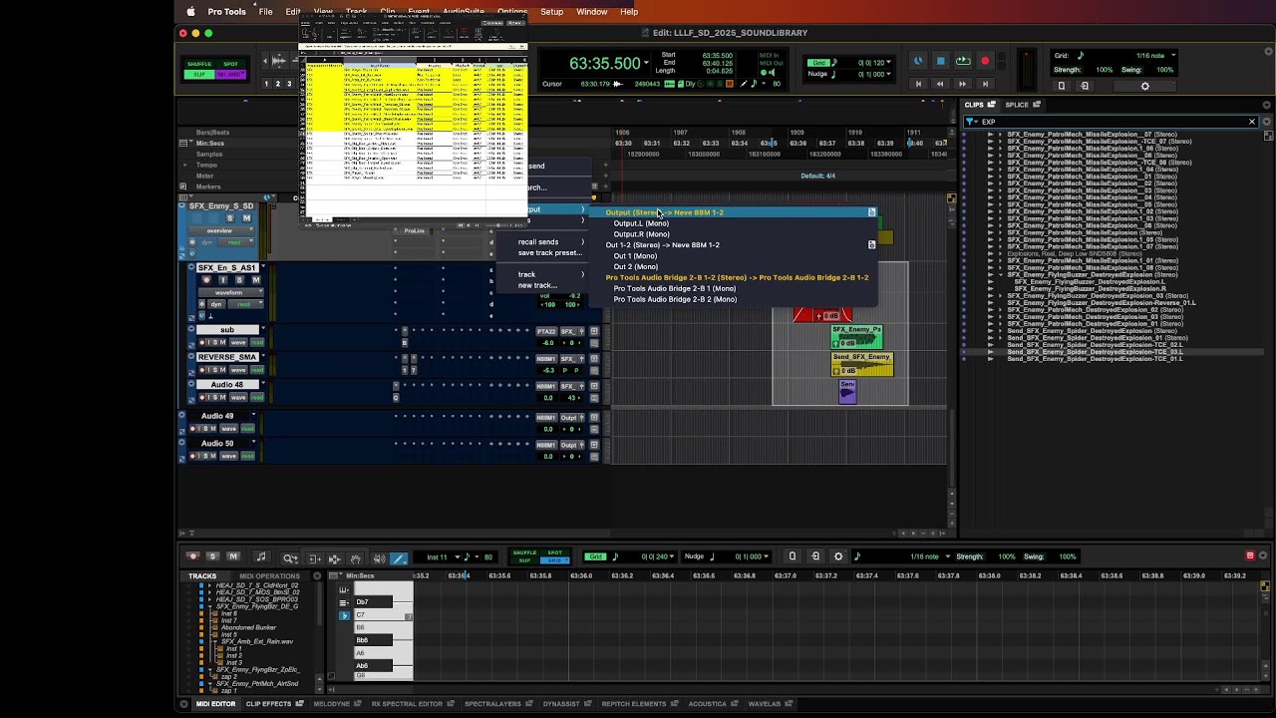This screenshot has height=718, width=1276.
Task: Open the sub track name dropdown arrow
Action: 263,330
